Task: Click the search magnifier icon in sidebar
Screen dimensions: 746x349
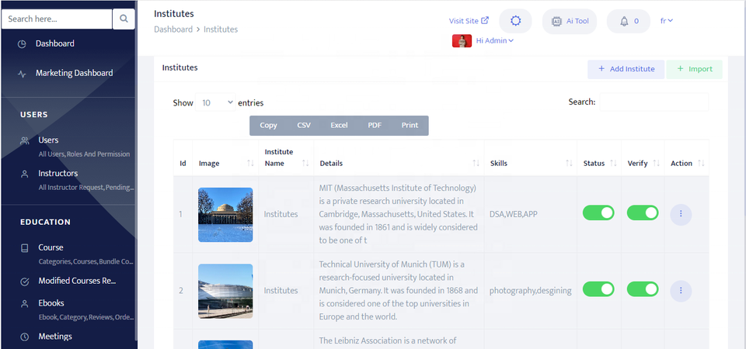Action: pyautogui.click(x=124, y=19)
